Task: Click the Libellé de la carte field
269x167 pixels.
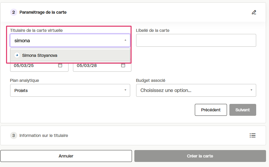Action: (x=196, y=40)
